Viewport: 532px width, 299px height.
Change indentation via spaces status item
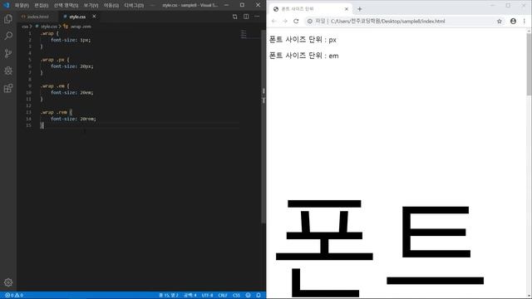point(190,296)
